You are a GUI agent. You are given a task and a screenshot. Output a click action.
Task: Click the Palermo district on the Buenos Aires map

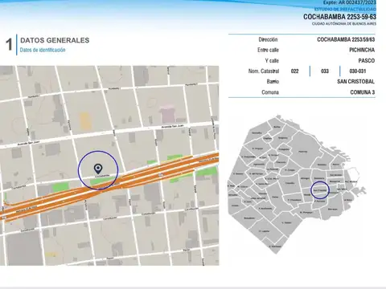point(303,152)
